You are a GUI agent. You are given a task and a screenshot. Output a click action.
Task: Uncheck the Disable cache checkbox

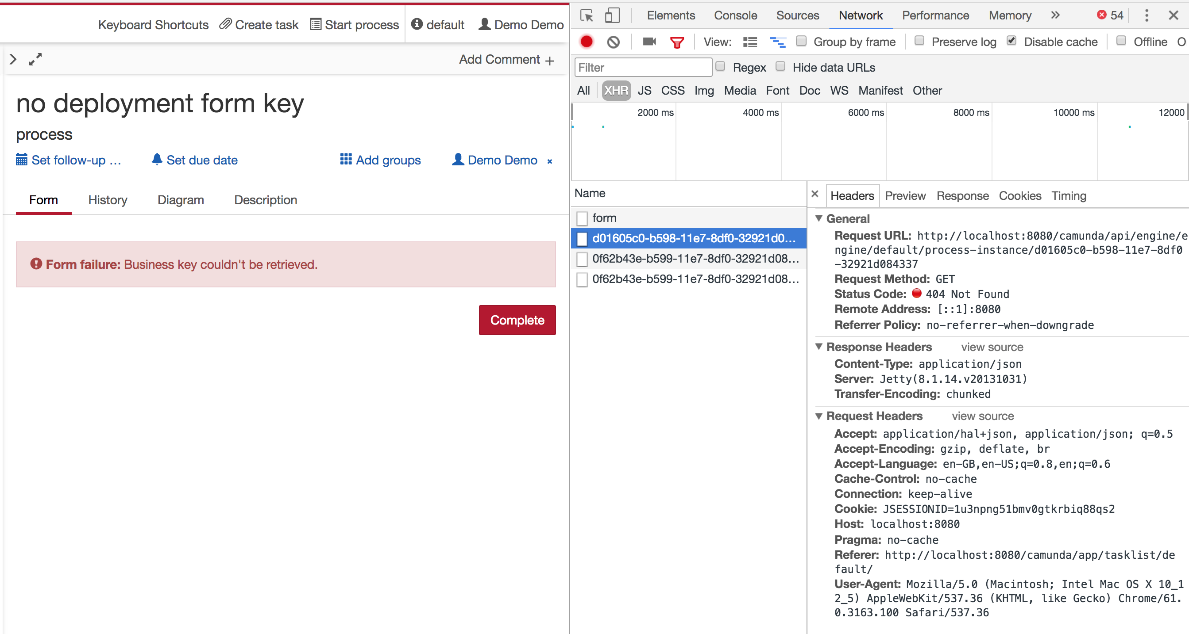pyautogui.click(x=1011, y=41)
